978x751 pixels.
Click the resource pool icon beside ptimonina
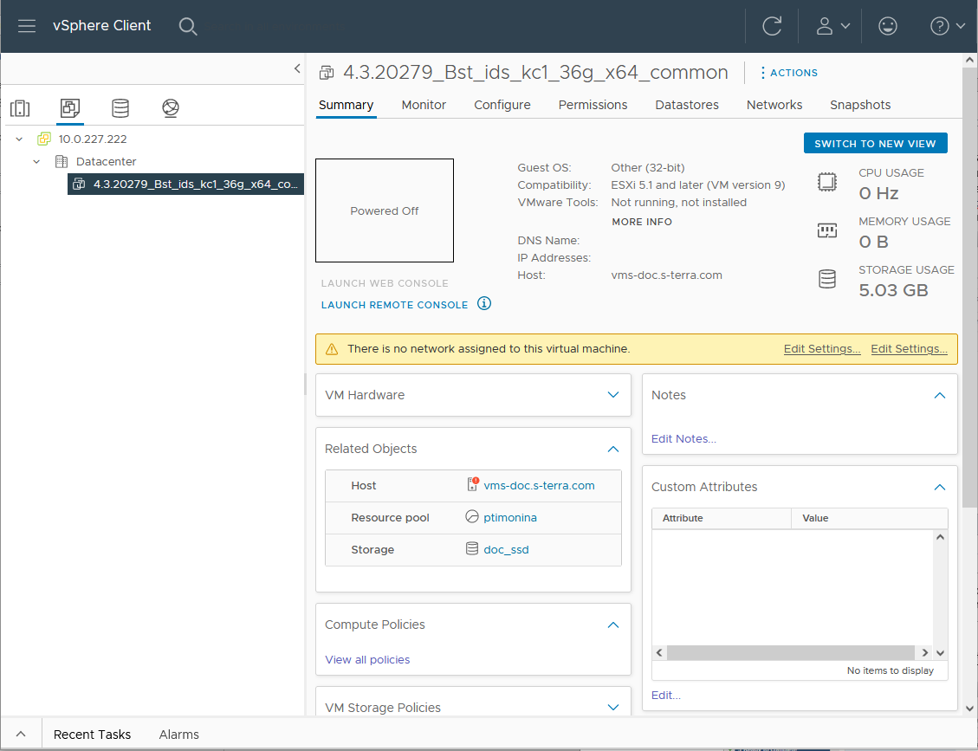[472, 517]
